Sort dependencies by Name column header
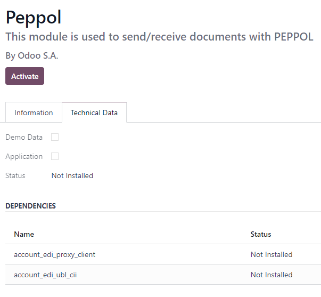This screenshot has width=321, height=297. click(x=24, y=234)
